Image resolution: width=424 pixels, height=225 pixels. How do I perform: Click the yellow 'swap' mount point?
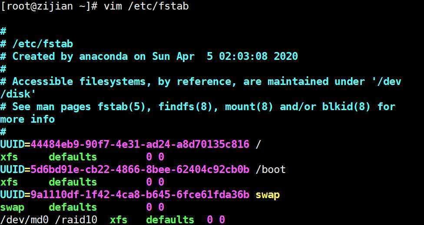(268, 195)
